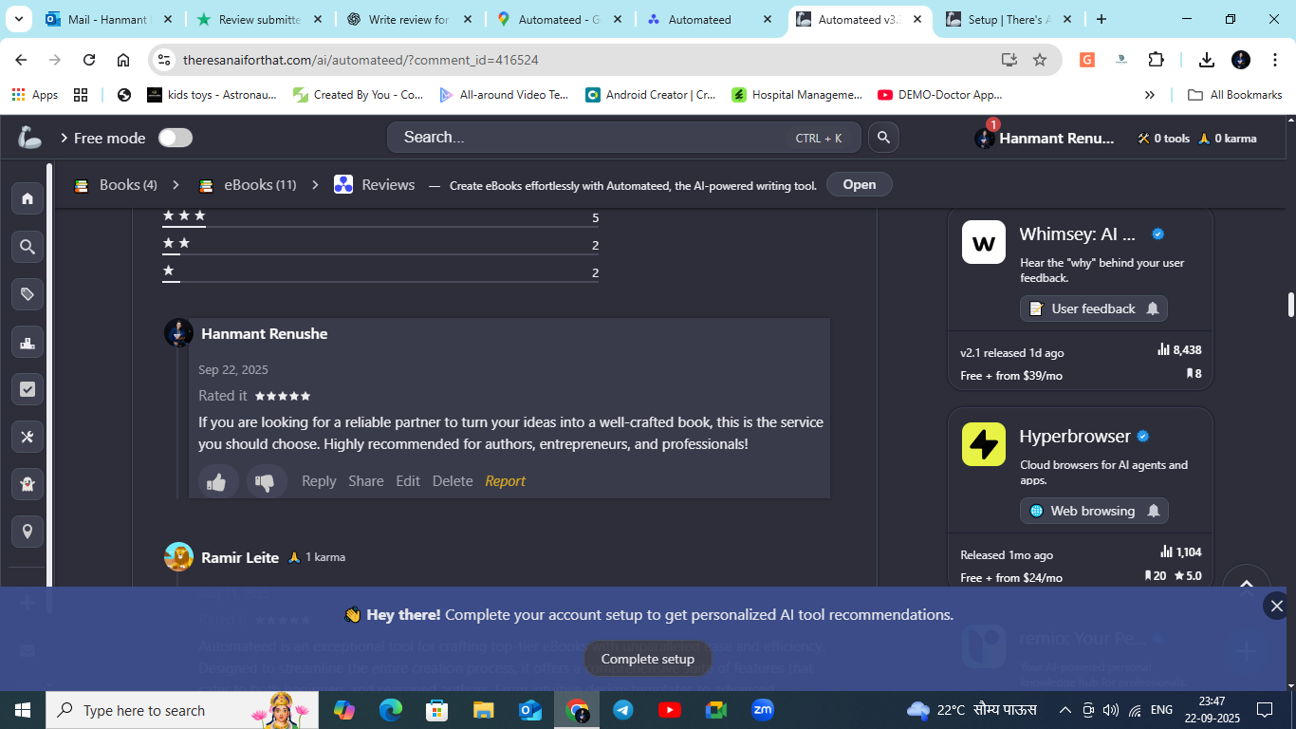Delete Hanmant Renushe's review
This screenshot has width=1296, height=729.
(x=453, y=481)
